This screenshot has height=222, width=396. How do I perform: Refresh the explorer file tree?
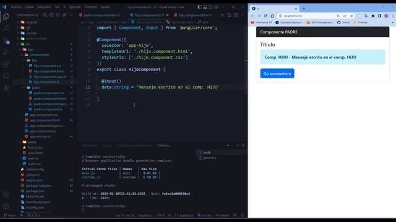(x=58, y=15)
